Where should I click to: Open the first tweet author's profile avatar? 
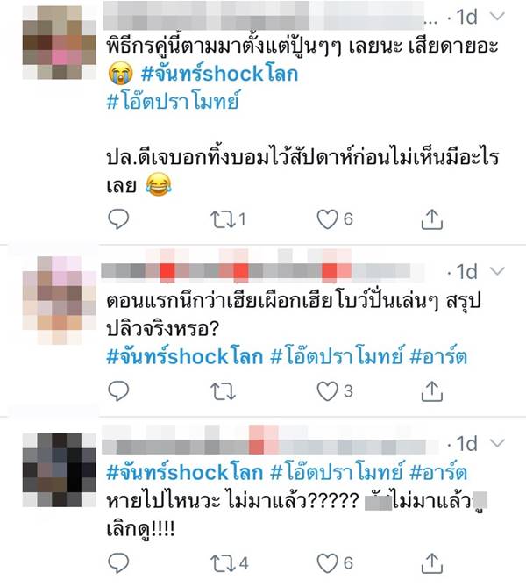60,43
